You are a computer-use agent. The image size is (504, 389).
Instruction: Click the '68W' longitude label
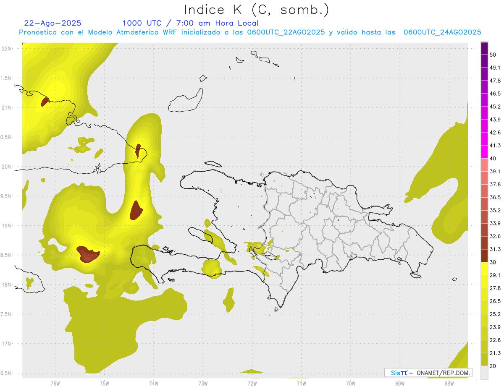pyautogui.click(x=449, y=384)
